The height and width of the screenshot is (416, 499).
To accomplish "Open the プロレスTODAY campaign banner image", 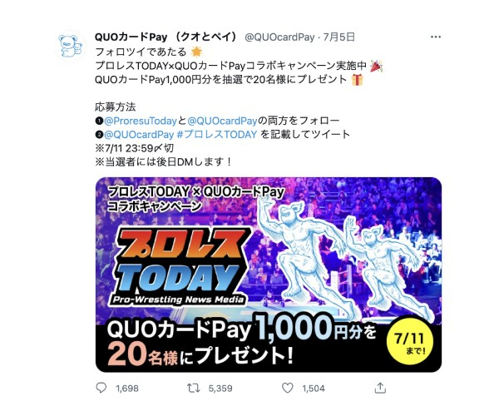I will click(269, 275).
